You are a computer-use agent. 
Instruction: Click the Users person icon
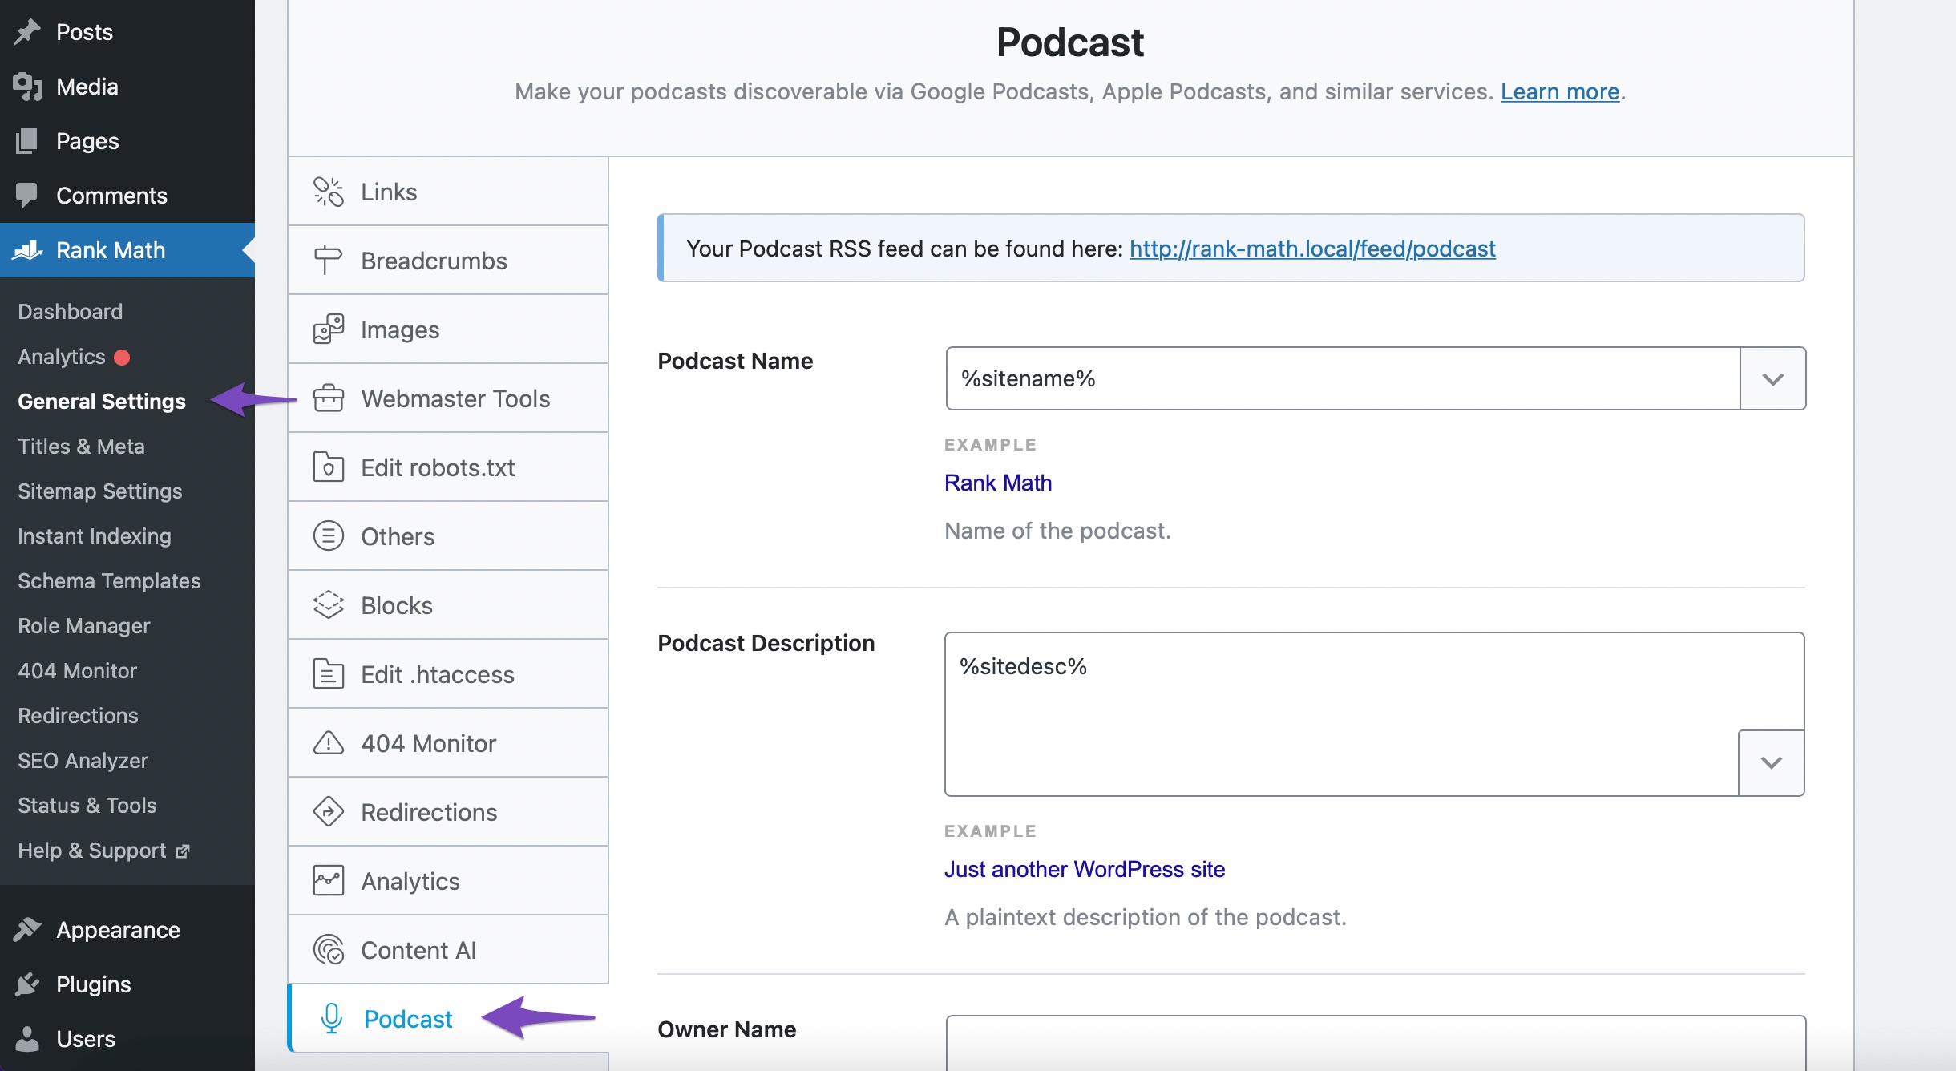(27, 1039)
